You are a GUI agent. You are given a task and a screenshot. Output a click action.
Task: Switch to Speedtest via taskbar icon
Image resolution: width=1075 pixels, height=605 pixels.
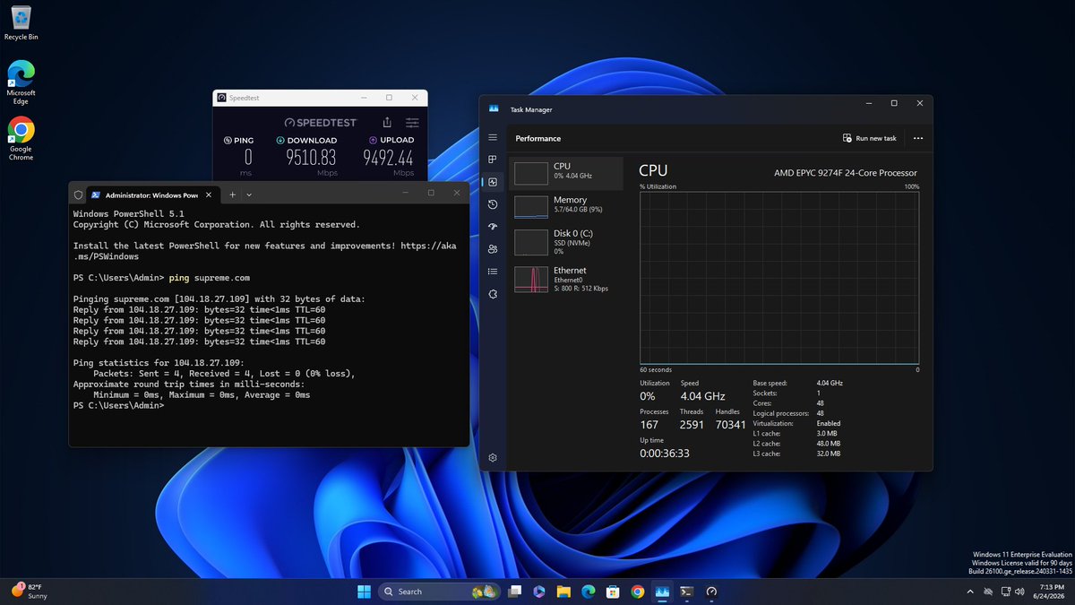coord(711,592)
